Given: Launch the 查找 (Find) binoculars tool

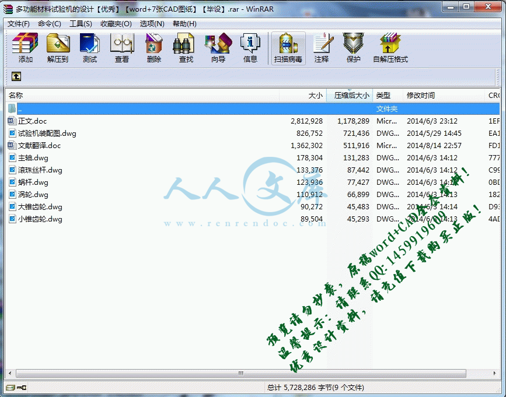Looking at the screenshot, I should point(186,48).
